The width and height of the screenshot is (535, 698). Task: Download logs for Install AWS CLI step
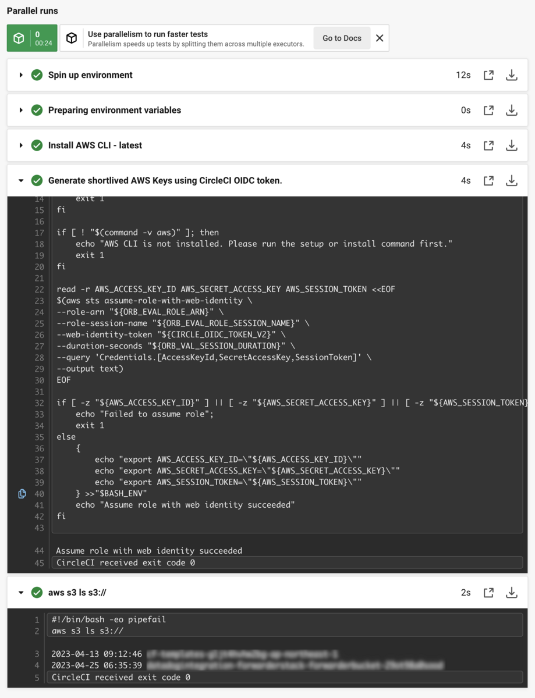(511, 145)
